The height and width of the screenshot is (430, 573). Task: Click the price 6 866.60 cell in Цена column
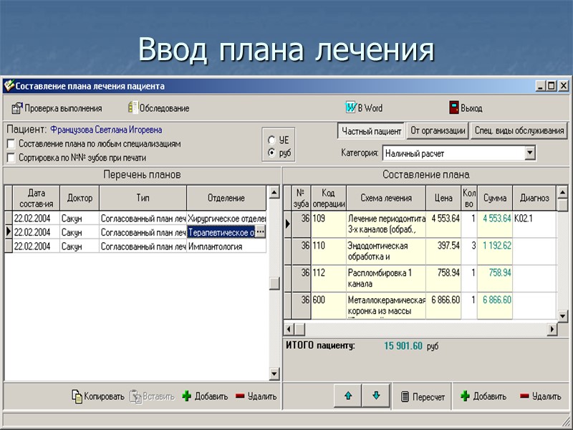pyautogui.click(x=443, y=306)
